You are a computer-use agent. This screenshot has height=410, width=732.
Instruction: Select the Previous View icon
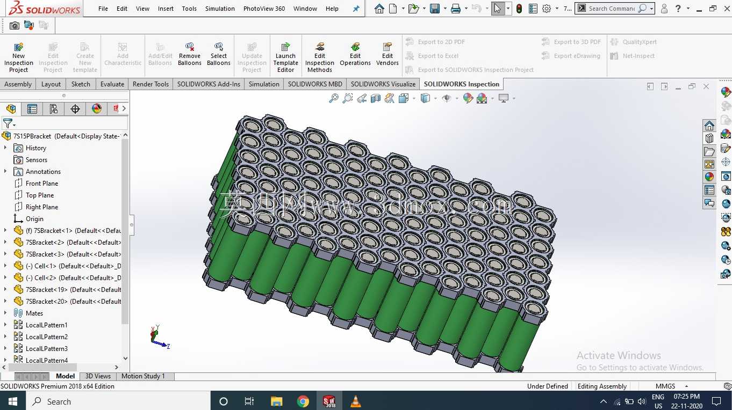[x=362, y=98]
